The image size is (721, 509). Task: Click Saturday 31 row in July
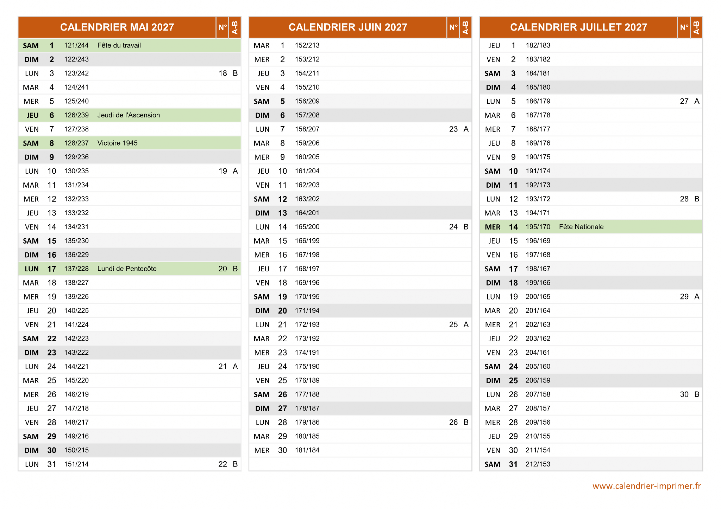click(513, 464)
